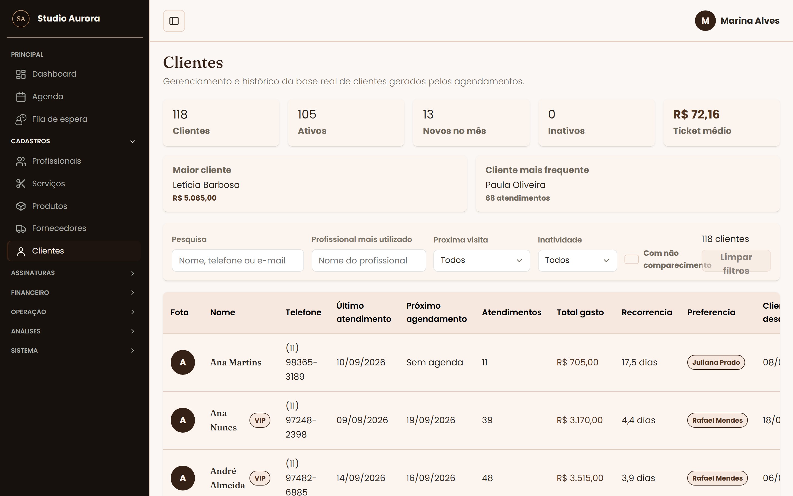Click the Dashboard grid icon
This screenshot has height=496, width=793.
click(x=21, y=74)
